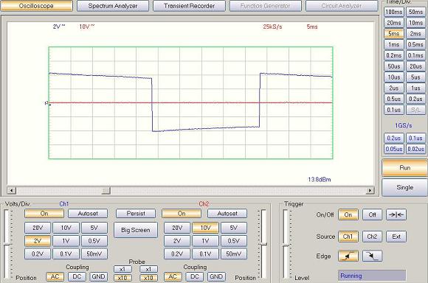428x283 pixels.
Task: Toggle Ch1 On button
Action: coord(44,214)
